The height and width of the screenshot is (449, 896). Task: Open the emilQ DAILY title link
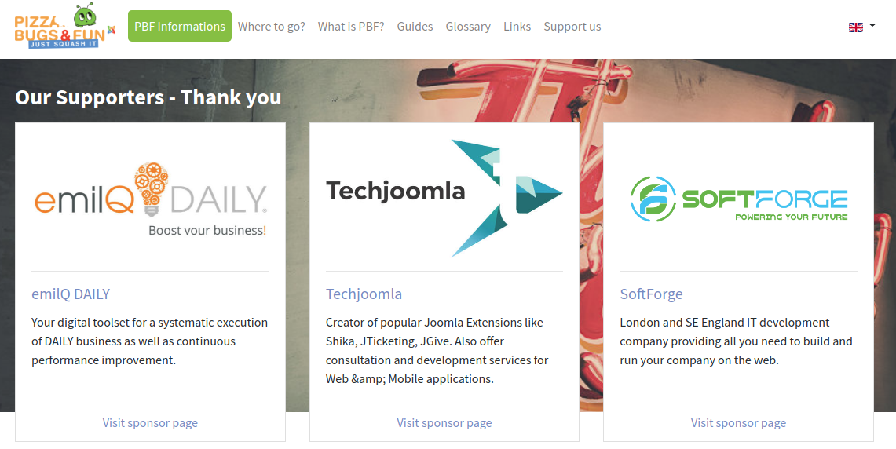point(71,294)
